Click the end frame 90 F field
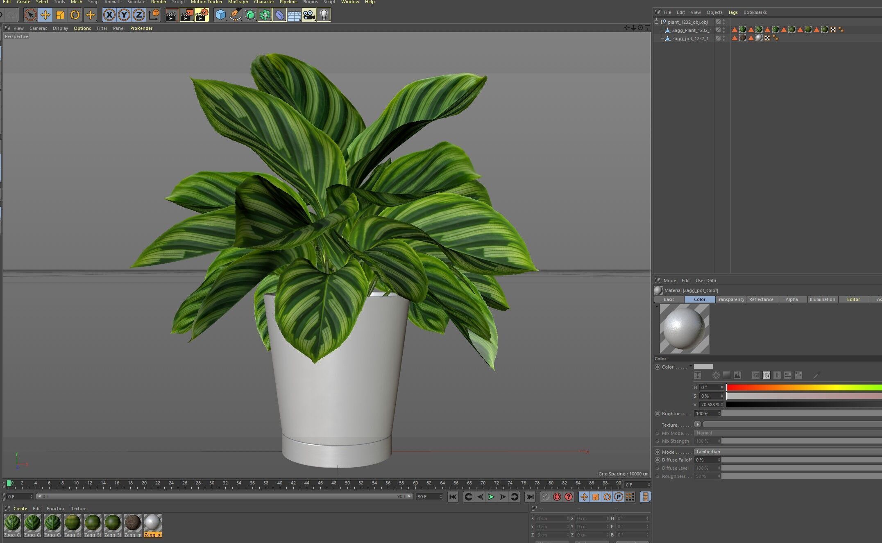The image size is (882, 543). click(x=429, y=497)
